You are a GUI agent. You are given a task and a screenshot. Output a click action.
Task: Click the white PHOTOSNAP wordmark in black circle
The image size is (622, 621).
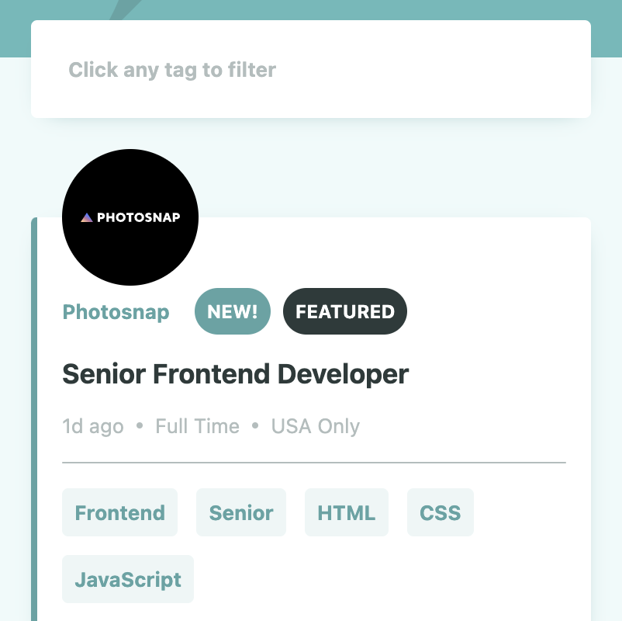pos(138,217)
